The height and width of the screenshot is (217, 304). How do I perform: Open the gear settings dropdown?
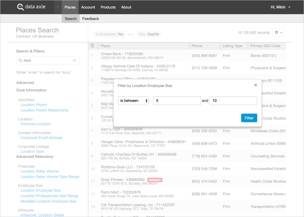pyautogui.click(x=278, y=33)
